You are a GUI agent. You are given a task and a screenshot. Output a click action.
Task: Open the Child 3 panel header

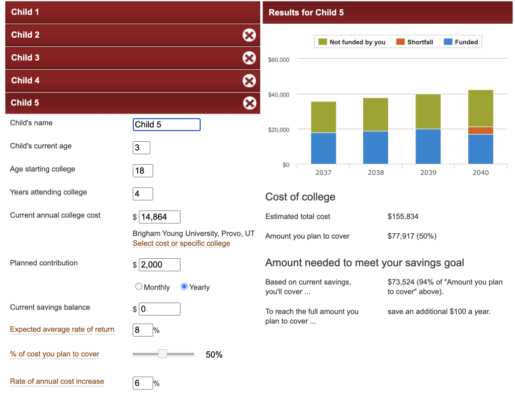(121, 58)
